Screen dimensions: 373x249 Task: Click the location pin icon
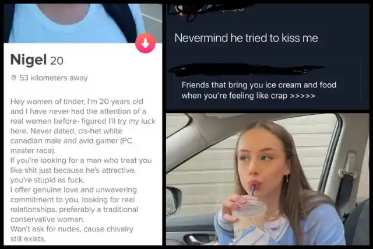(x=14, y=78)
